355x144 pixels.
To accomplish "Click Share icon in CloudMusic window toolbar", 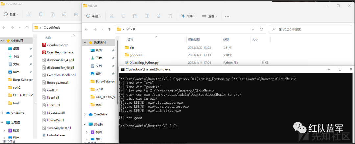I will coord(76,14).
